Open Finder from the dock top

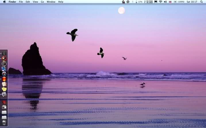pyautogui.click(x=4, y=53)
